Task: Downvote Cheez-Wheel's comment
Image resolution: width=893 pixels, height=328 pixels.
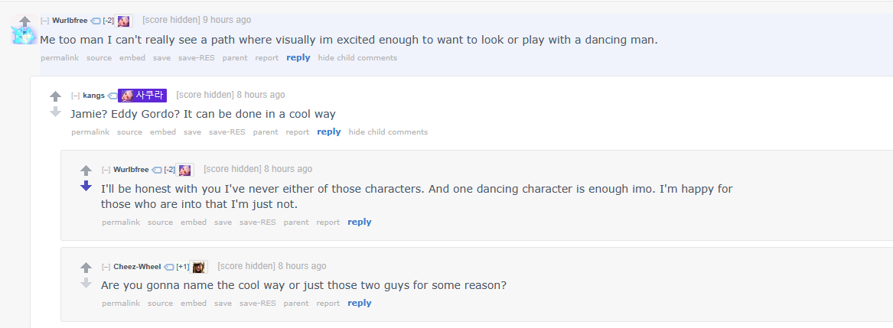Action: tap(86, 282)
